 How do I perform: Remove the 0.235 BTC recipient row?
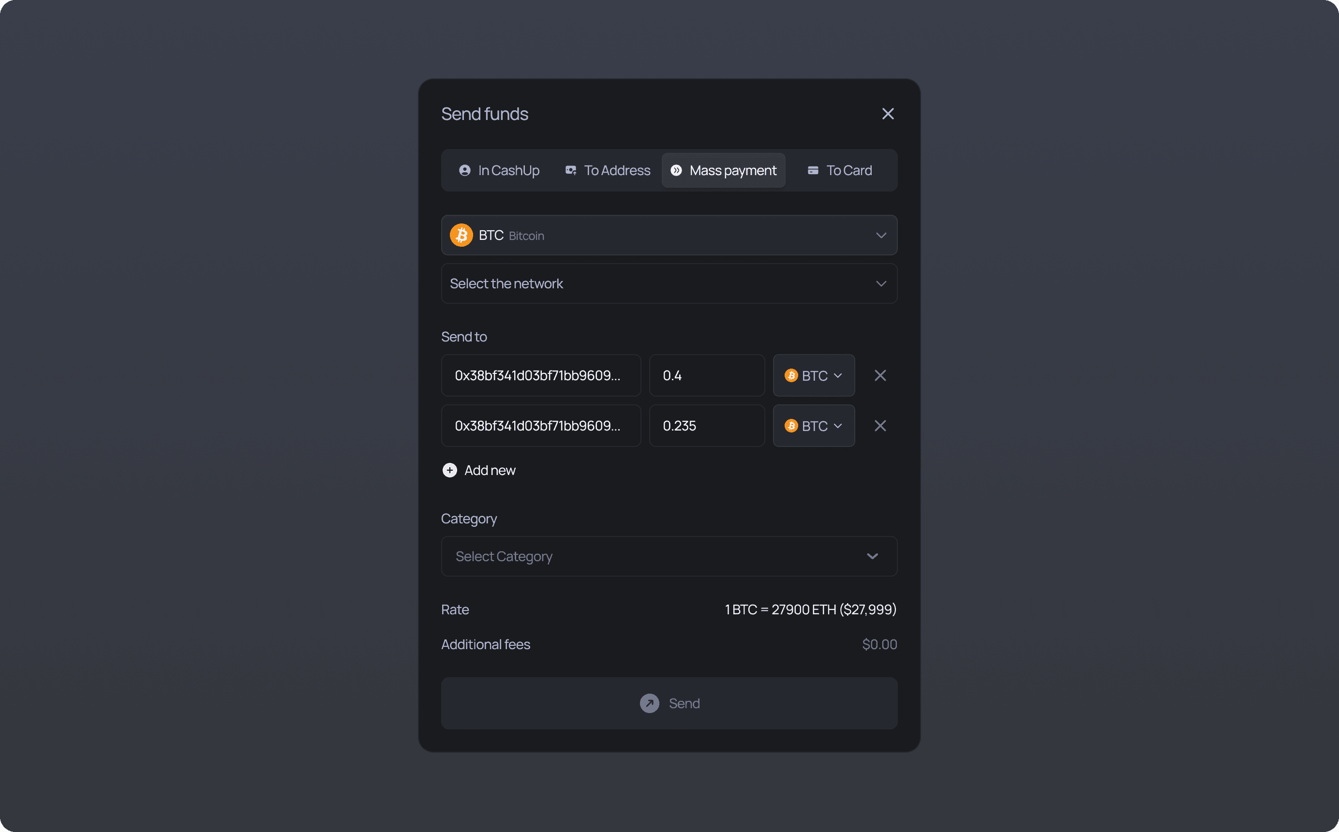[879, 426]
